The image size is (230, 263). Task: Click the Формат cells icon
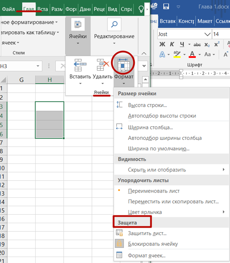[x=124, y=65]
